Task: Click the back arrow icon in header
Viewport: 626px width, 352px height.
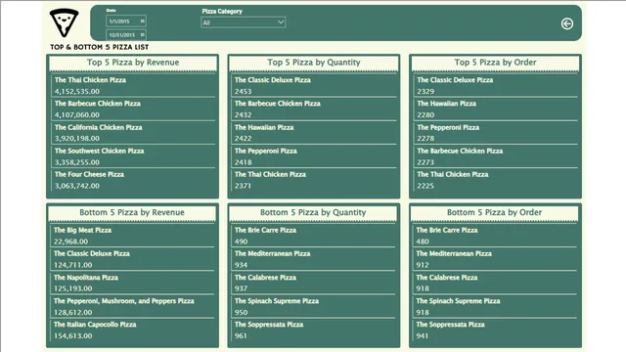Action: coord(567,23)
